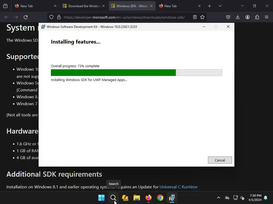Image resolution: width=273 pixels, height=204 pixels.
Task: Expand the list all tabs dropdown
Action: tap(220, 6)
